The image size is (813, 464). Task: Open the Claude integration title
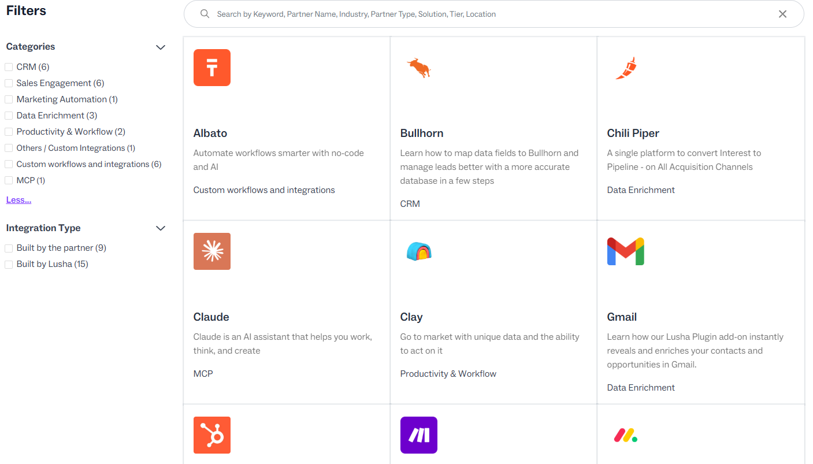click(211, 317)
